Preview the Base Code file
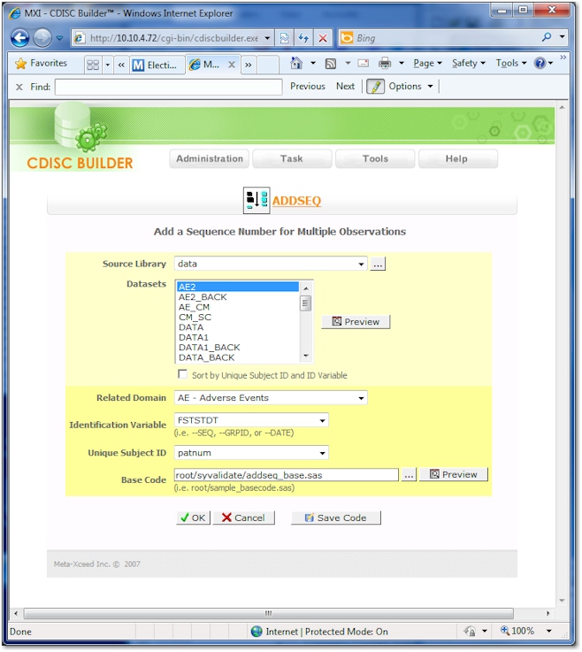Viewport: 582px width, 652px height. 454,475
